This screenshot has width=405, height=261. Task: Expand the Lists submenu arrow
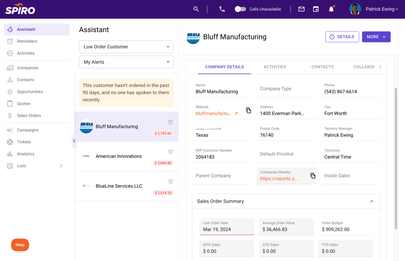point(61,166)
